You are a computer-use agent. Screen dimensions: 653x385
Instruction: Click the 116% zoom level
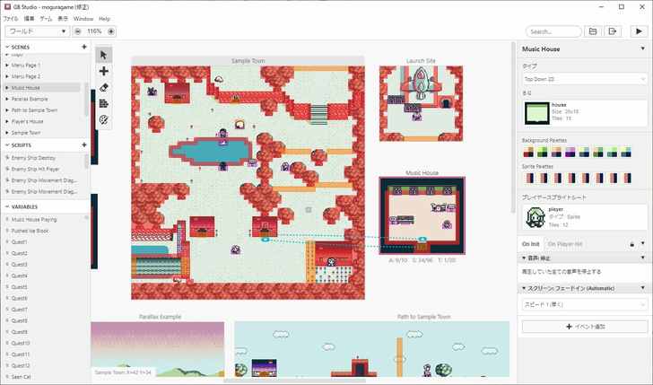click(x=94, y=31)
